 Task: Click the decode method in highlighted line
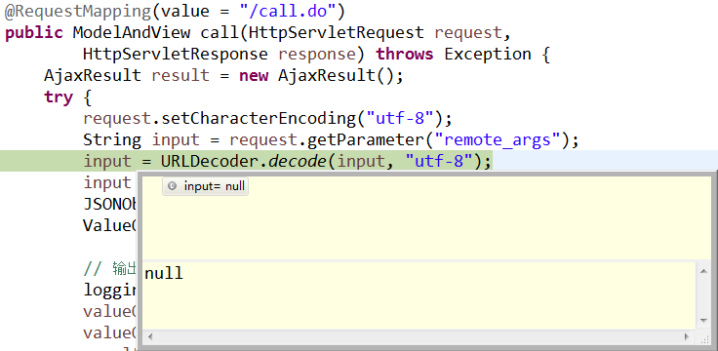[298, 161]
